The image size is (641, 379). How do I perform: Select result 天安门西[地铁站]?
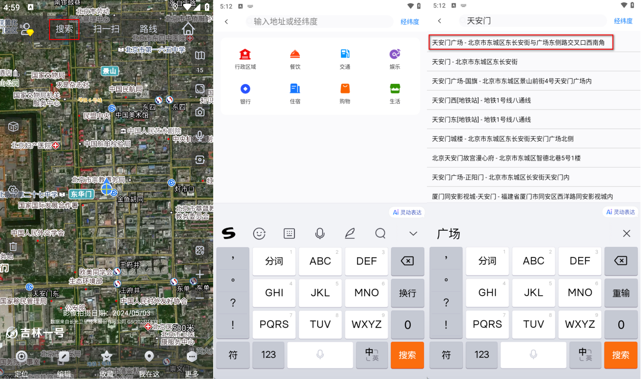point(534,100)
